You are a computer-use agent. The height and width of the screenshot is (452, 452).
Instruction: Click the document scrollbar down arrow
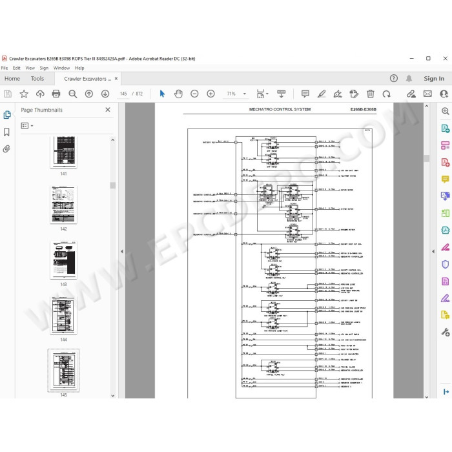click(427, 397)
